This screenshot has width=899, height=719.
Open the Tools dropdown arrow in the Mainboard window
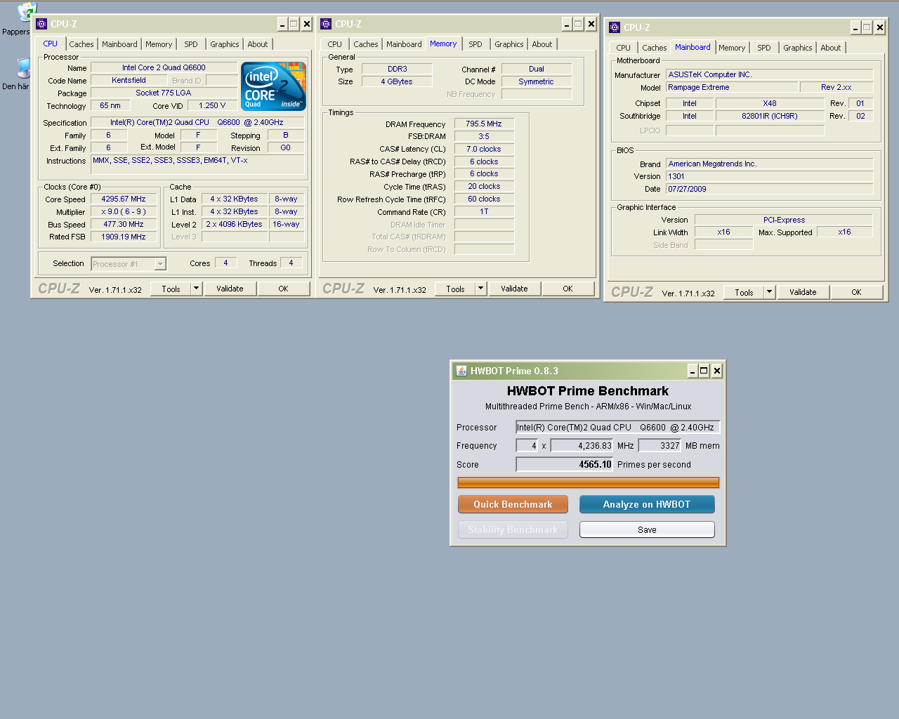click(769, 292)
